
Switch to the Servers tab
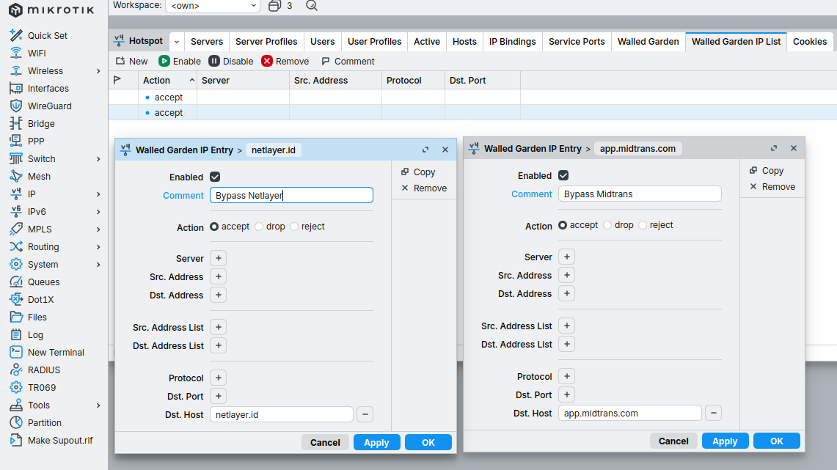coord(207,42)
